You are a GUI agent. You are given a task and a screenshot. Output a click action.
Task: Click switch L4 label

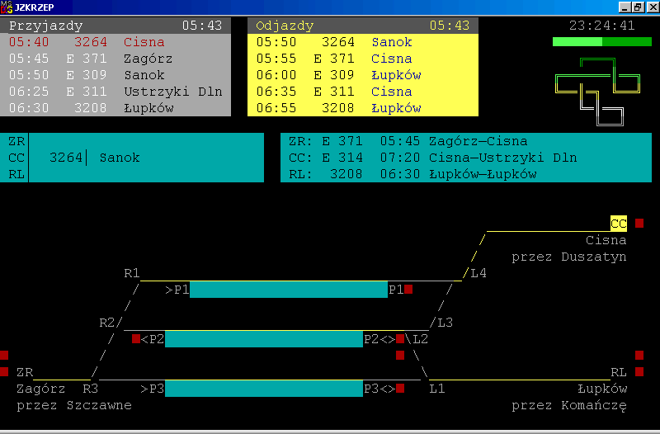pyautogui.click(x=478, y=273)
